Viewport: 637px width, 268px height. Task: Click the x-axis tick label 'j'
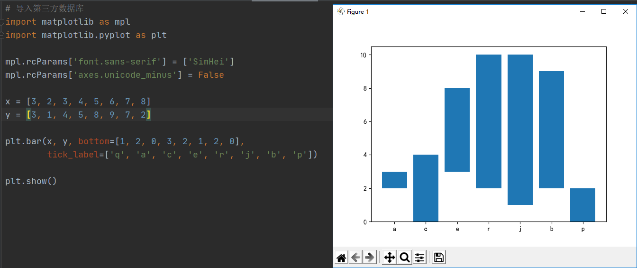tap(520, 229)
